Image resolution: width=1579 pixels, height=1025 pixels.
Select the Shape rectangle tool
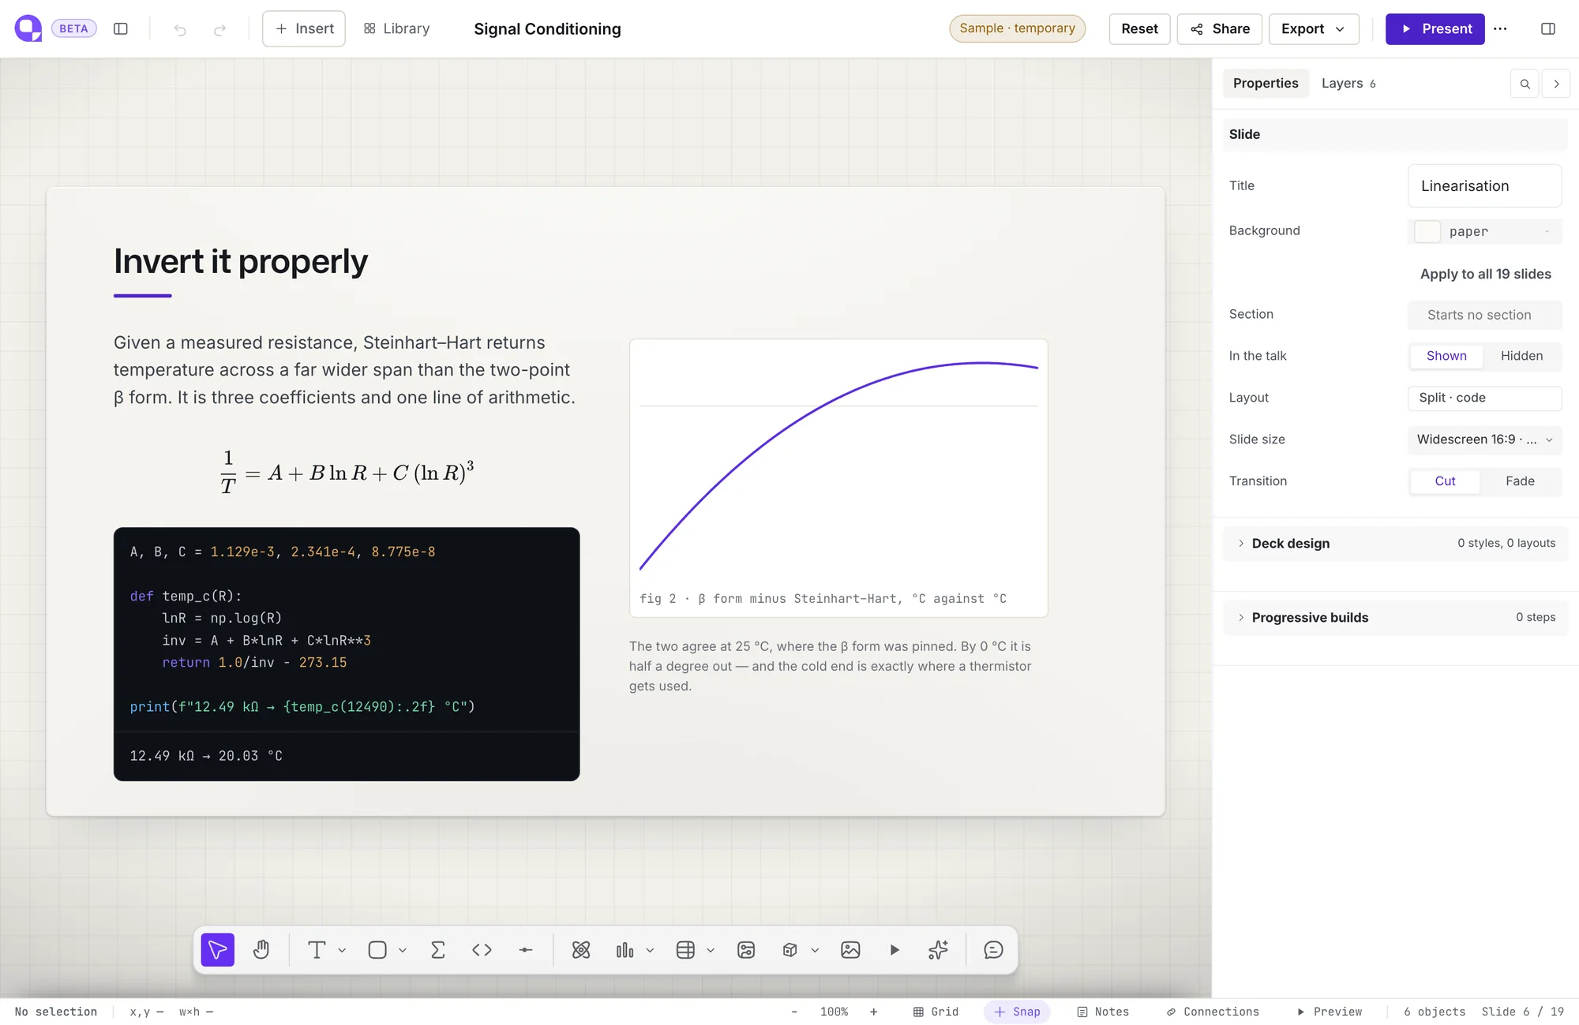377,950
